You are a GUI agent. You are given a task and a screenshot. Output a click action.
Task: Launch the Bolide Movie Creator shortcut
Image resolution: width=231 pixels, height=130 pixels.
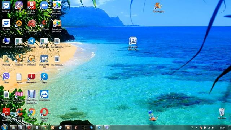coord(19,95)
